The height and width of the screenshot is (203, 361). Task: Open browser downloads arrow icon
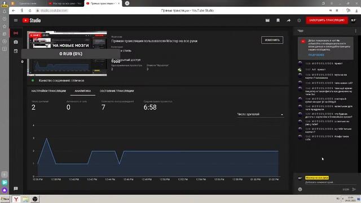coord(356,11)
